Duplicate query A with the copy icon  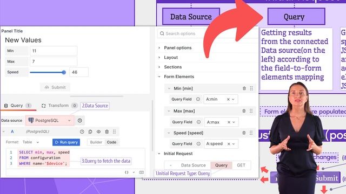point(90,131)
